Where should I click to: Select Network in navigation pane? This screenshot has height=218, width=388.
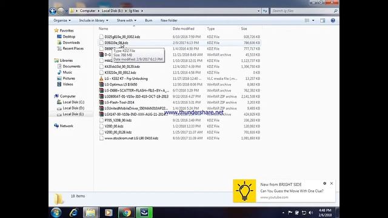pyautogui.click(x=66, y=126)
